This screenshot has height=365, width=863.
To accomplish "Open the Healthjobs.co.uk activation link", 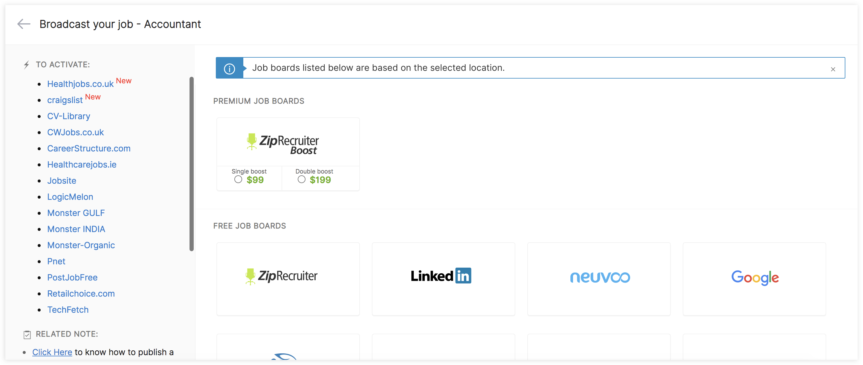I will pyautogui.click(x=80, y=84).
